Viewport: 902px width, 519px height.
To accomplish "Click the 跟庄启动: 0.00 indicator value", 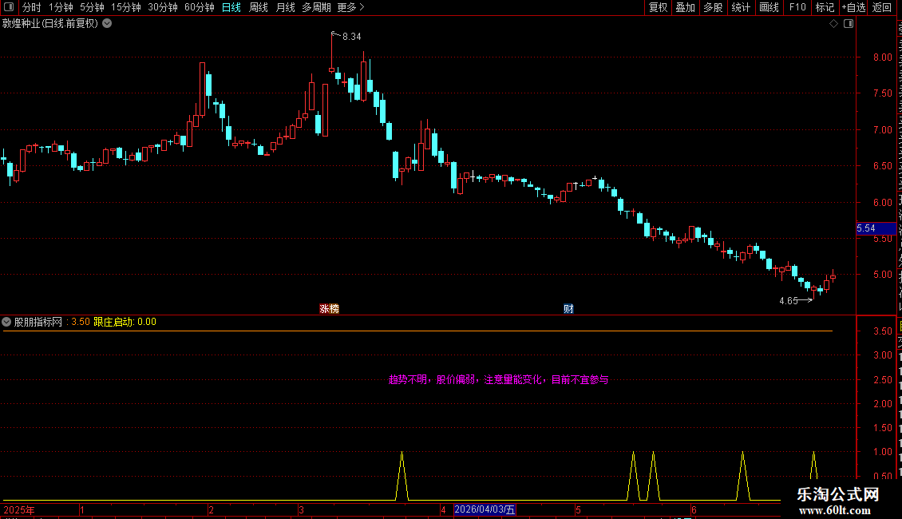I will (125, 323).
